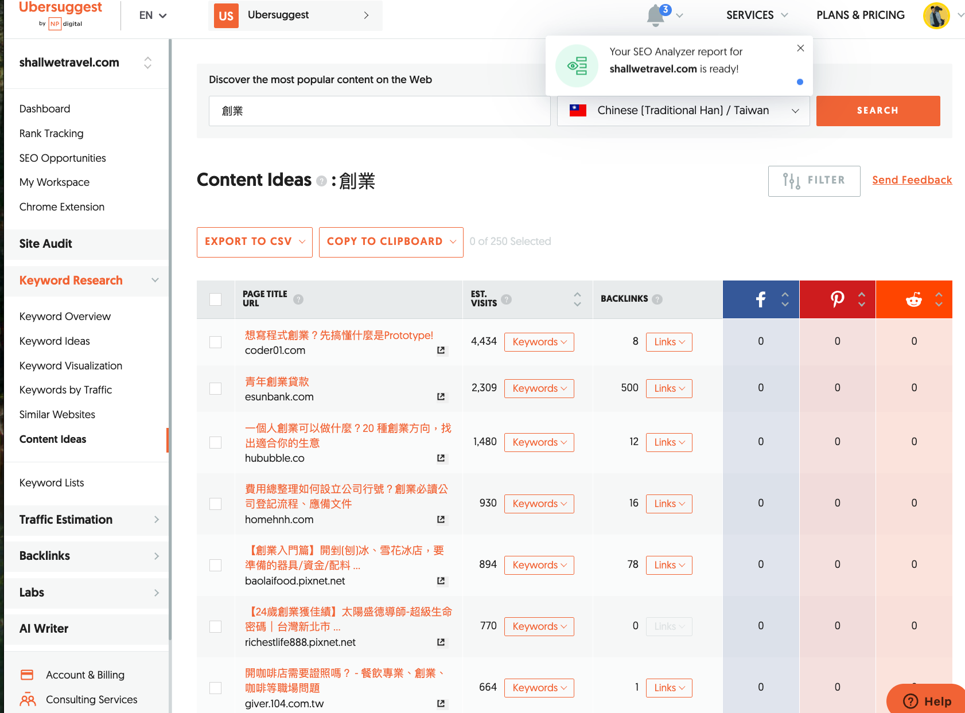Viewport: 965px width, 713px height.
Task: Click the SEO Analyzer report ready icon
Action: 577,66
